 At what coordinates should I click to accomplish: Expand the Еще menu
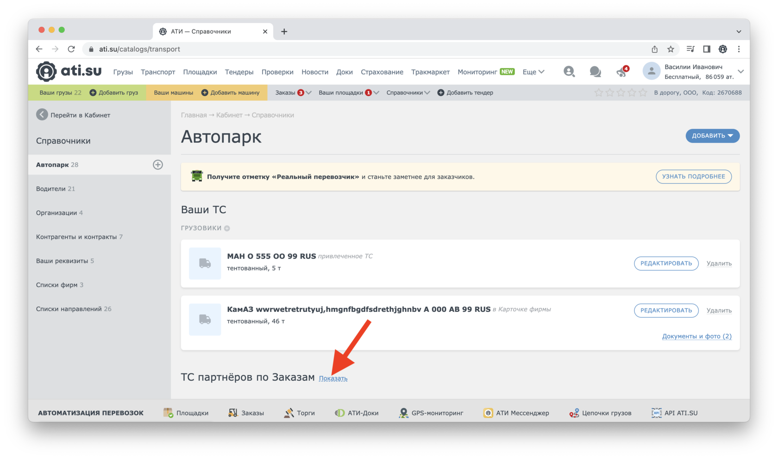coord(533,72)
